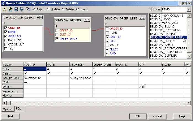Screen dimensions: 193x121
Task: Select DEMO.OW_PARTS in the table list
Action: point(168,45)
